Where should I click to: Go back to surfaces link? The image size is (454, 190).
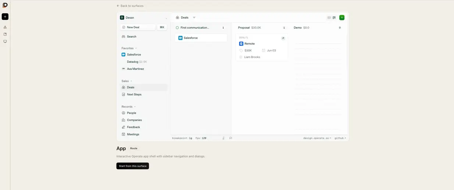[130, 6]
